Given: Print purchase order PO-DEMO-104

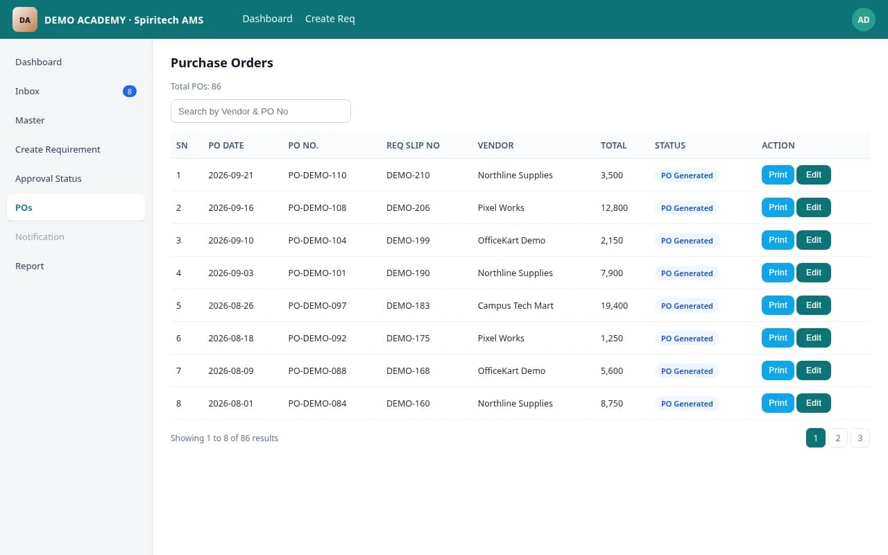Looking at the screenshot, I should [778, 240].
